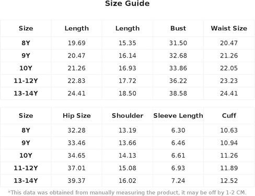
Task: Click the Shoulder column header
Action: click(128, 116)
